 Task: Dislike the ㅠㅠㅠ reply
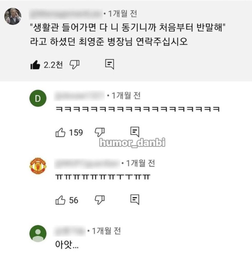click(100, 200)
